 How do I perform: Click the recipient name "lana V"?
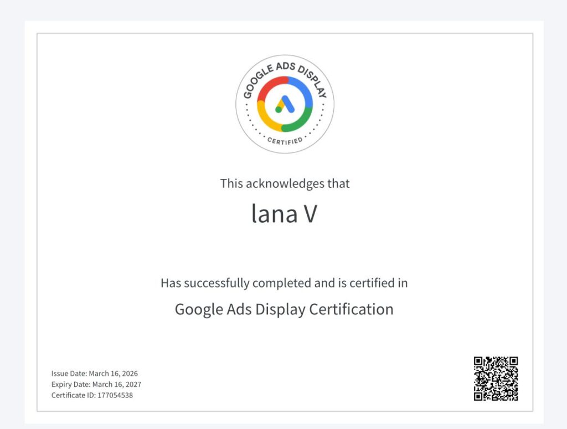coord(284,213)
